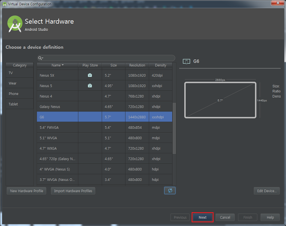
Task: Select the 4.65" 720p (Galaxy N... row
Action: [x=104, y=159]
